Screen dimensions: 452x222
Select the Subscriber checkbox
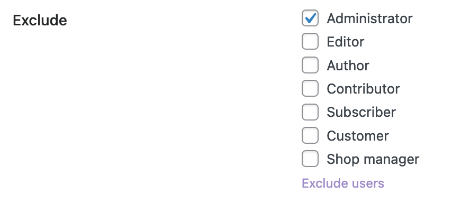tap(310, 112)
